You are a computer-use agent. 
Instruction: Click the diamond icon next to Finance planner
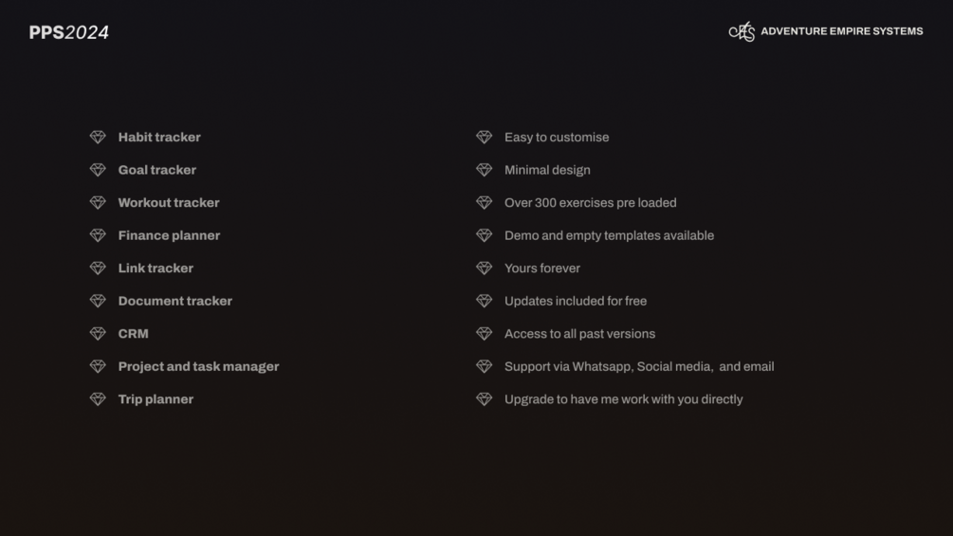[98, 235]
